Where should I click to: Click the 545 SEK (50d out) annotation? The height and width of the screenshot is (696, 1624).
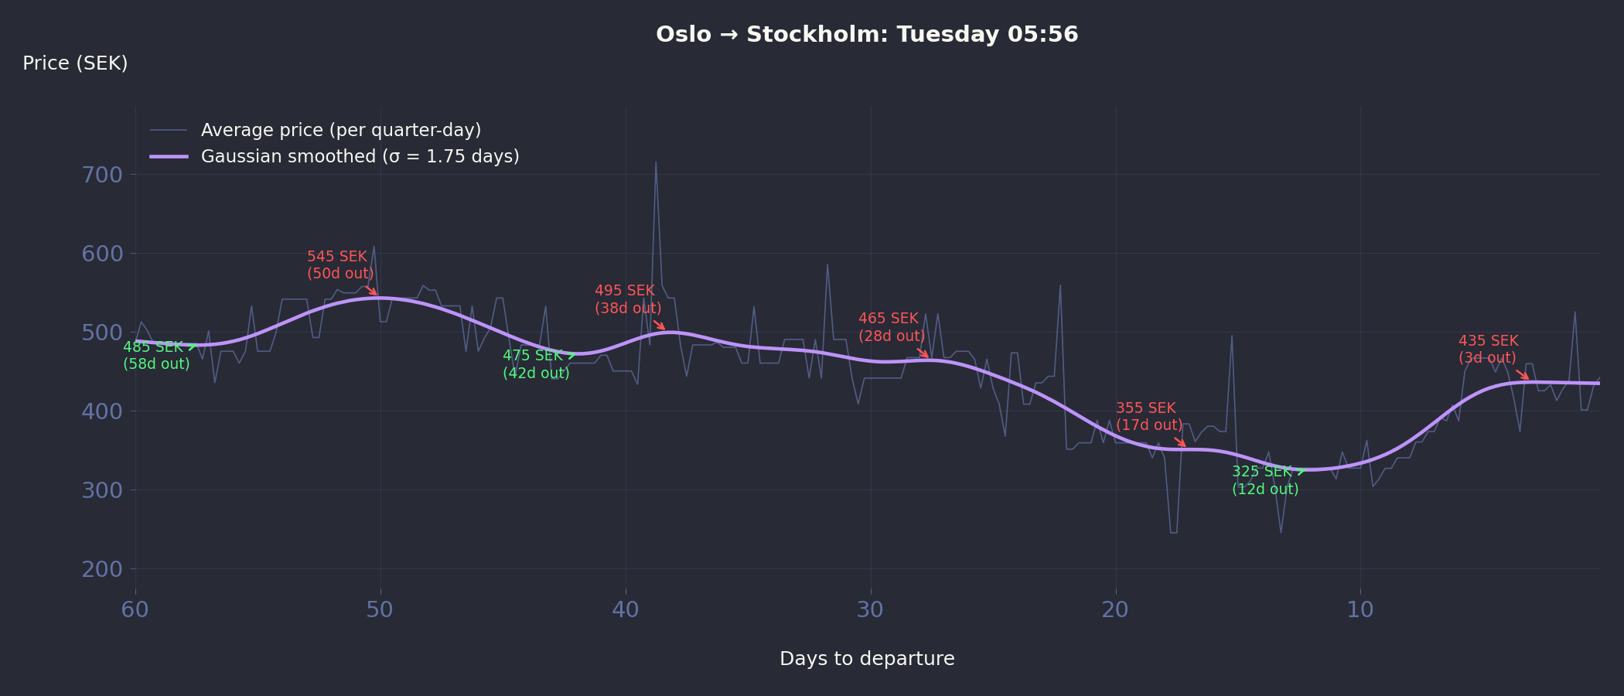(x=339, y=265)
